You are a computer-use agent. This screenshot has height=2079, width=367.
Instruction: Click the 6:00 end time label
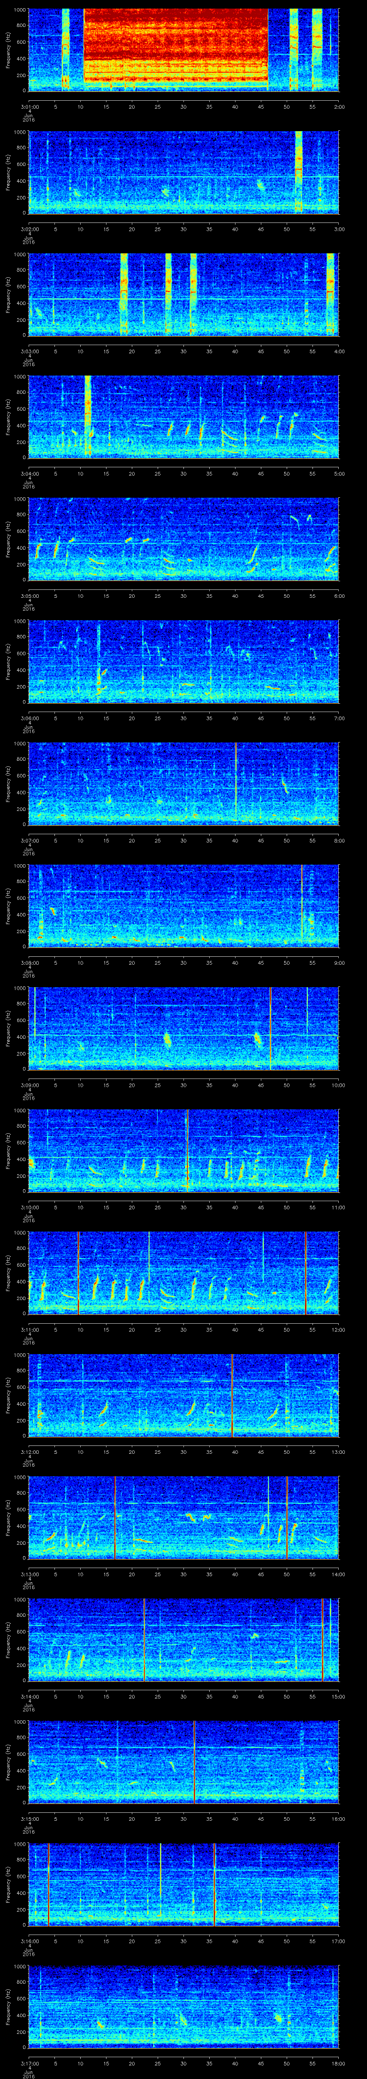[x=339, y=596]
